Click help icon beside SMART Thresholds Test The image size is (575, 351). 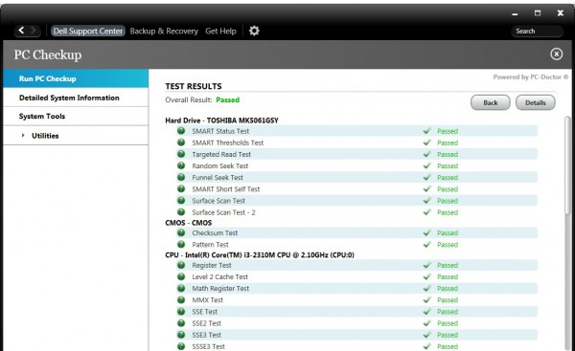(181, 143)
